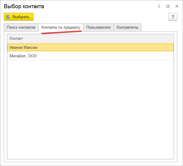The width and height of the screenshot is (183, 166).
Task: Select the МегаШоп, ООО contact row
Action: tap(23, 56)
